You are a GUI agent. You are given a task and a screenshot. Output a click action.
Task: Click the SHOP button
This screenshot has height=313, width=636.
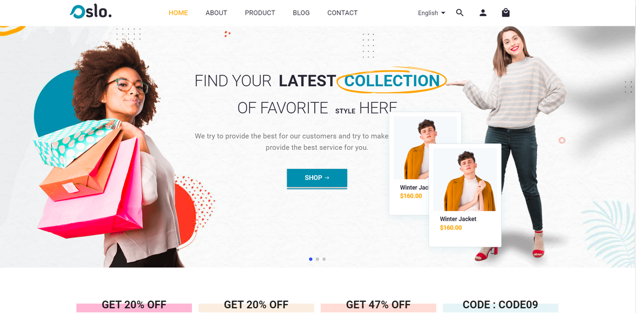317,178
